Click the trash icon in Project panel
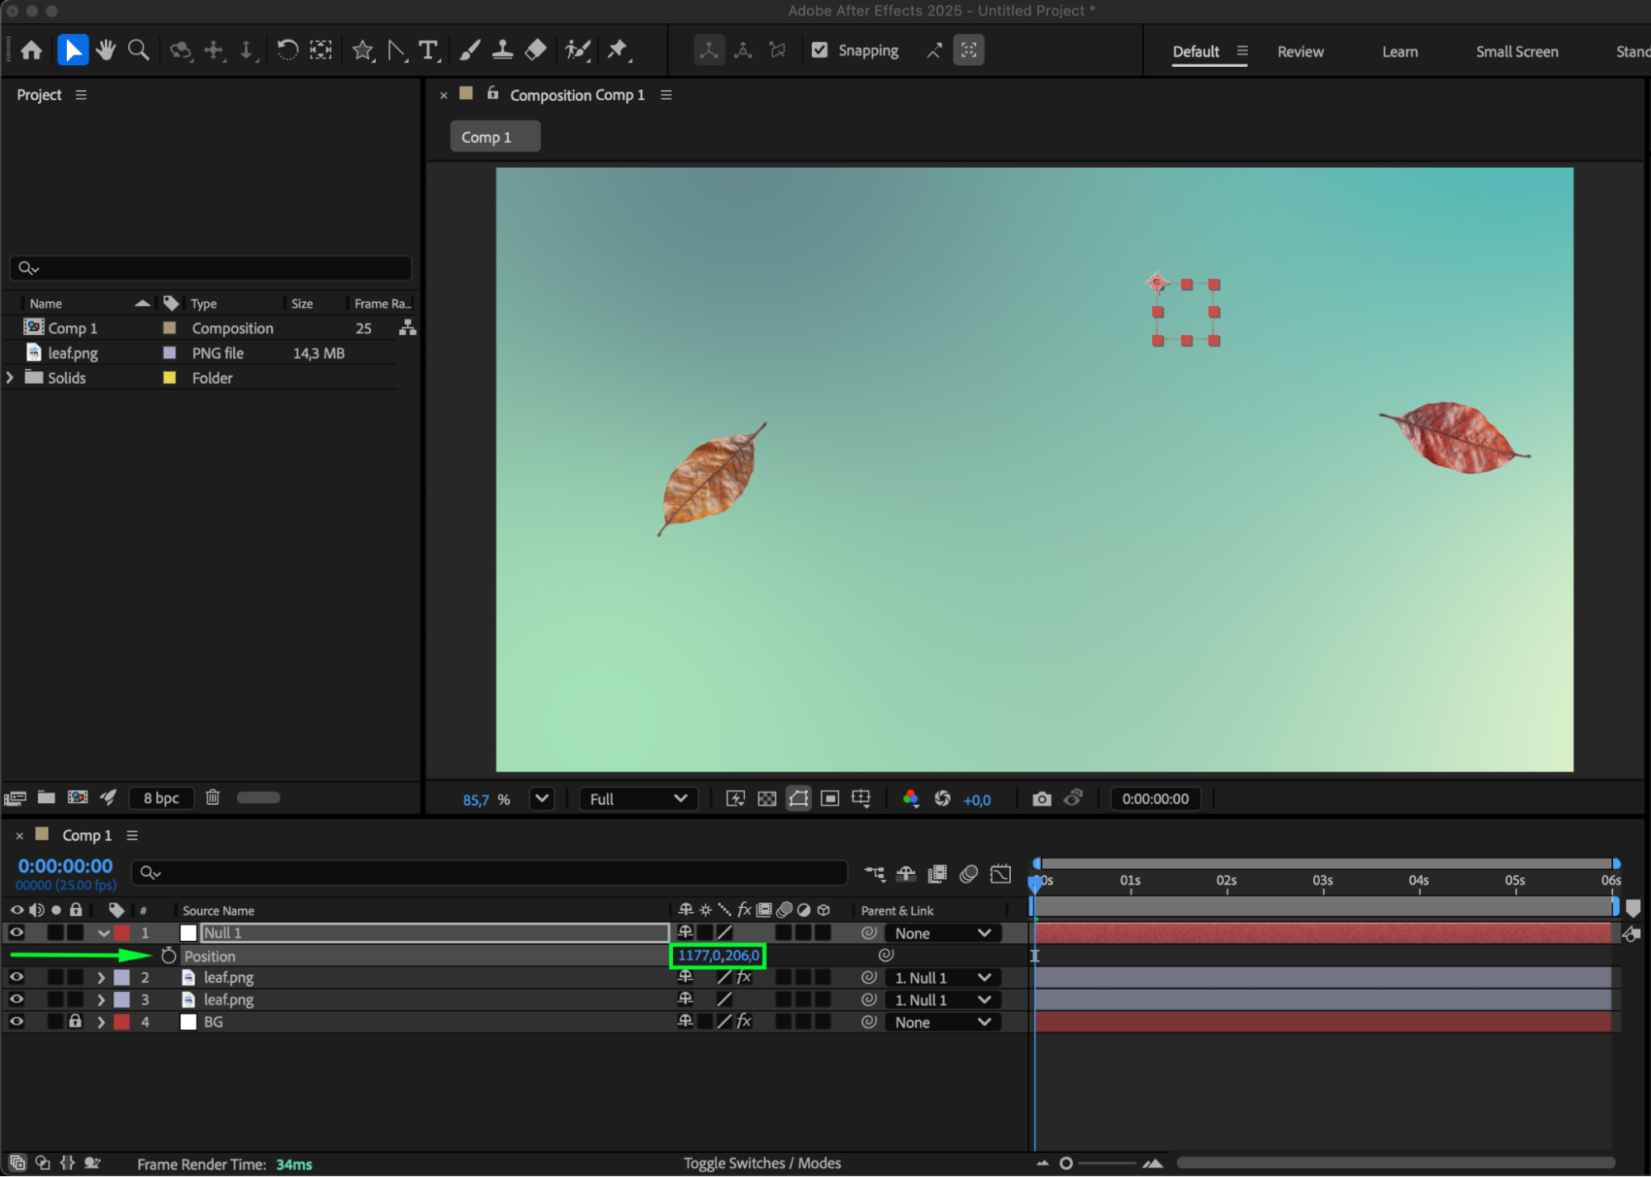 pyautogui.click(x=212, y=797)
